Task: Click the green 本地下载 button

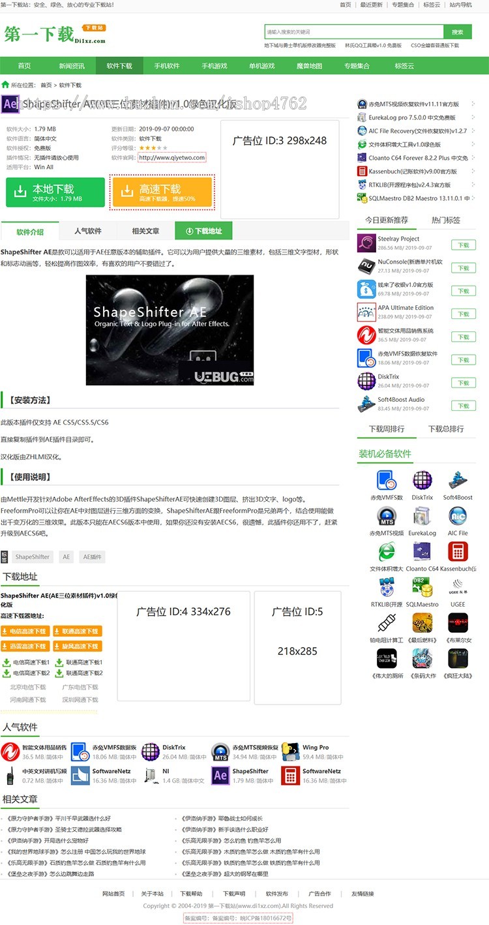Action: [x=55, y=192]
